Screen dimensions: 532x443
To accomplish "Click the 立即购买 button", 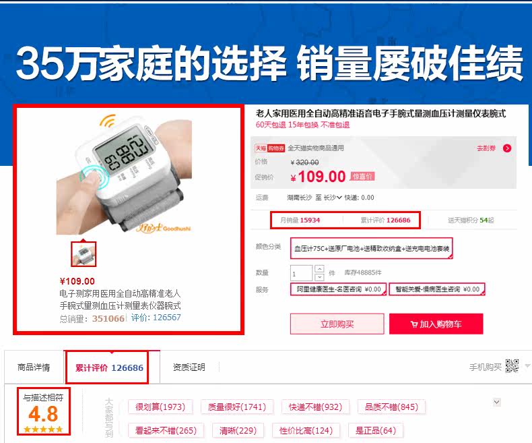I will pyautogui.click(x=337, y=324).
